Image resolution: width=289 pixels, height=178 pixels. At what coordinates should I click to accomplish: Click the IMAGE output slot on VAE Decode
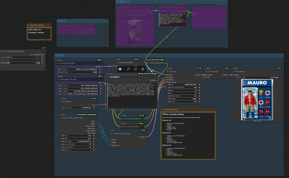point(229,75)
